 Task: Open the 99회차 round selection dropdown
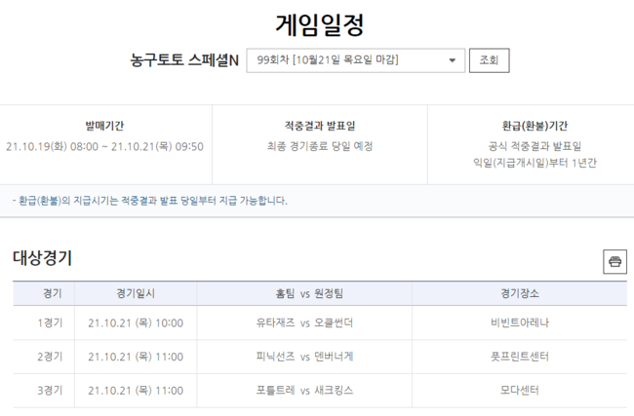point(355,60)
